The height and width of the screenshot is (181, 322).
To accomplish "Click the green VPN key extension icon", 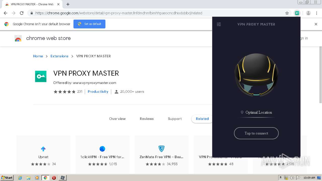I will [41, 76].
